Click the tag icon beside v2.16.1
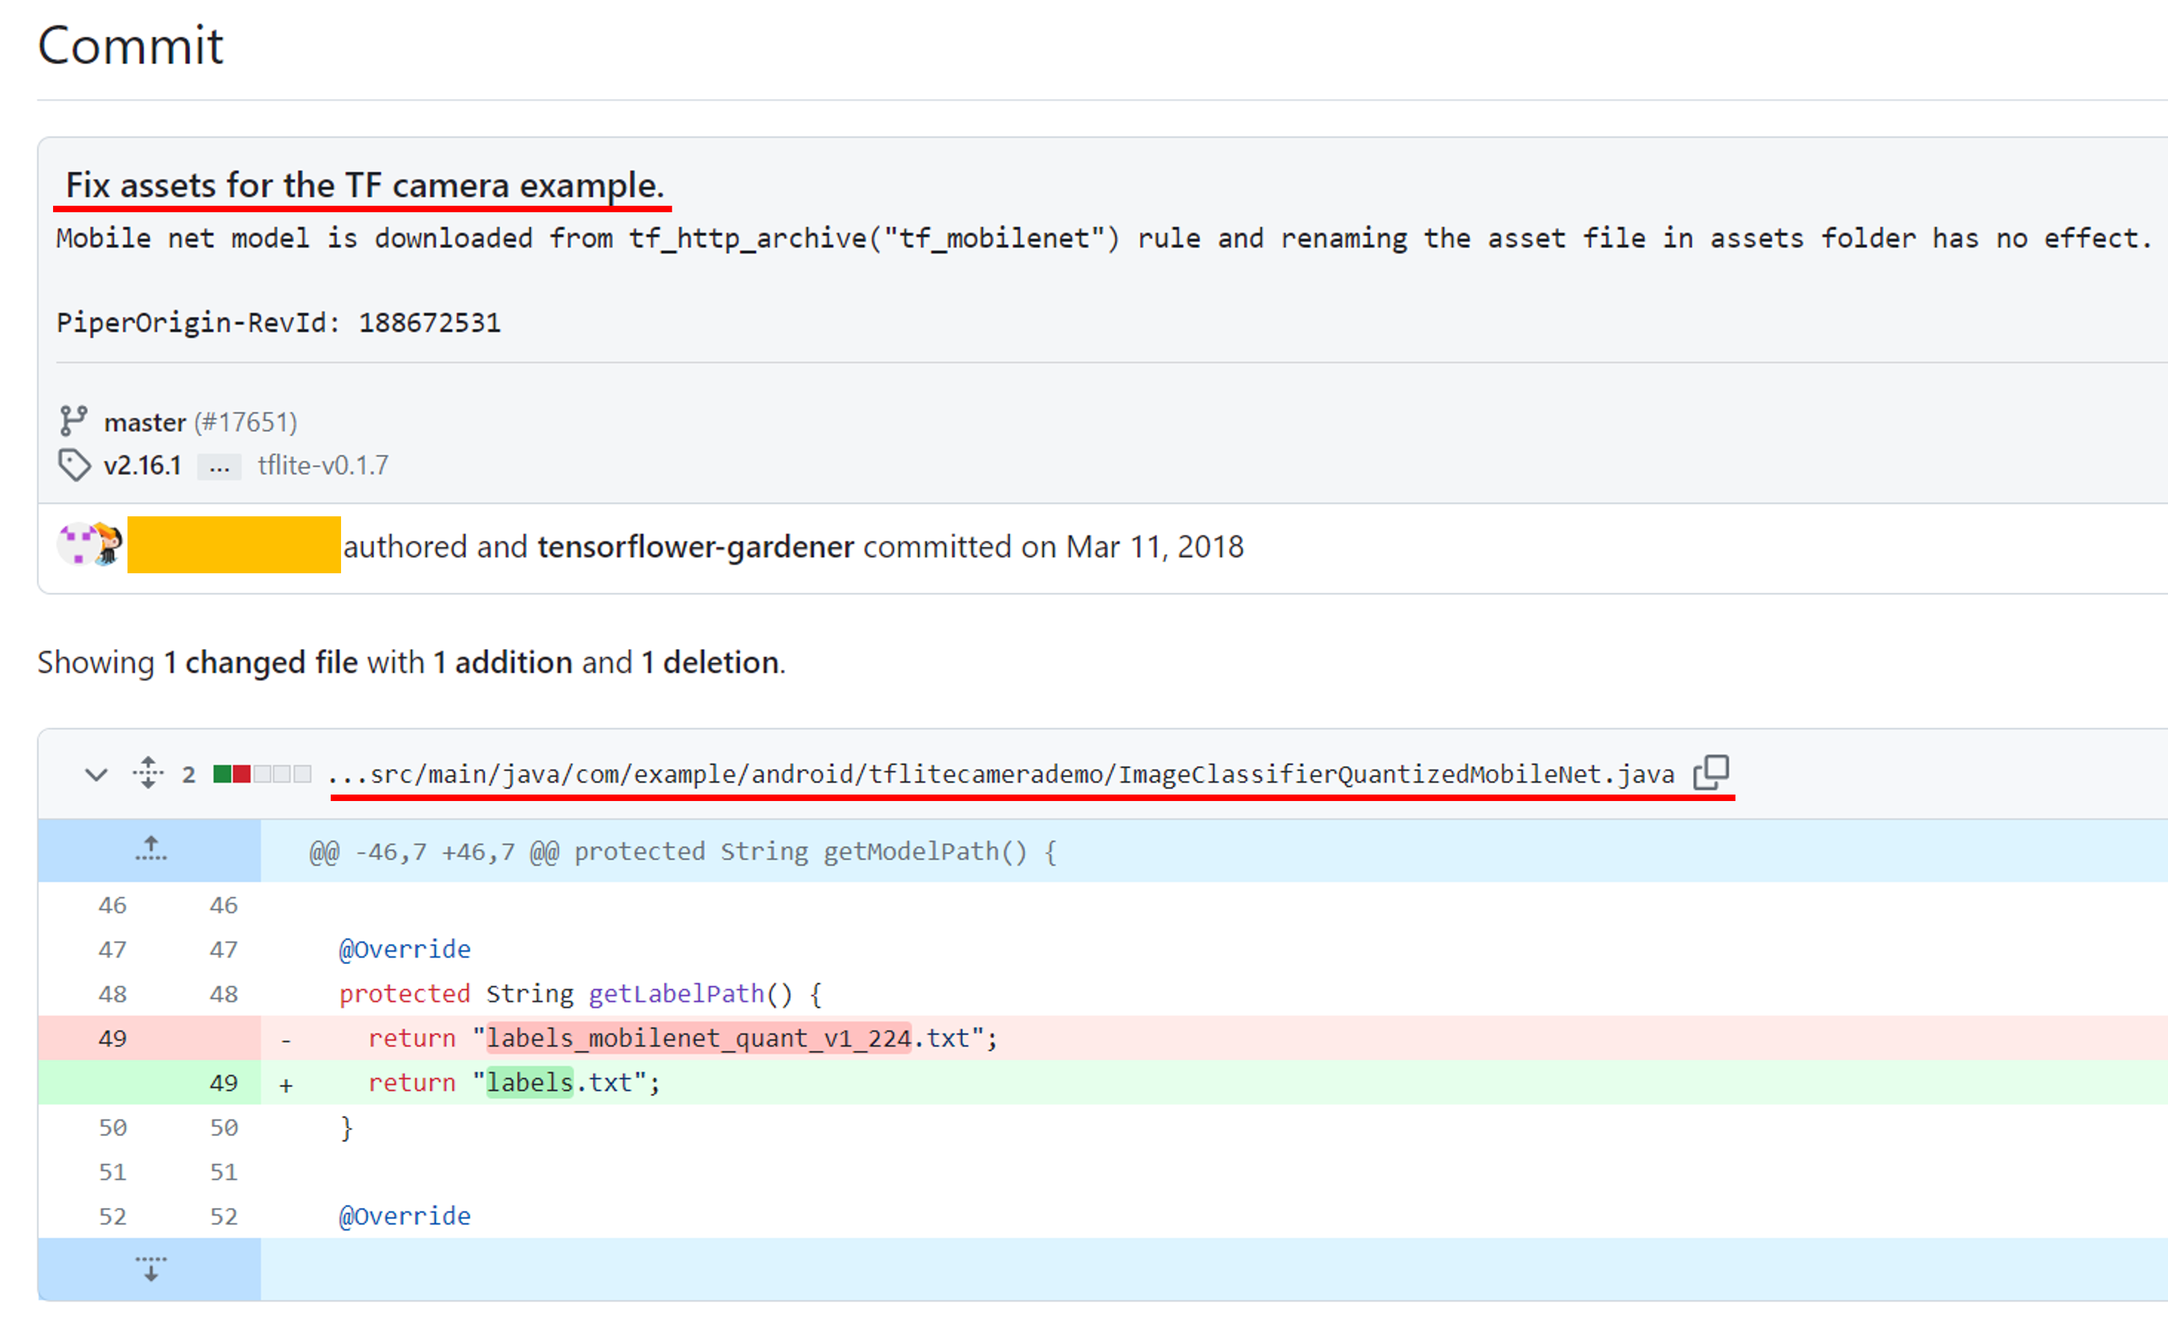 tap(74, 465)
